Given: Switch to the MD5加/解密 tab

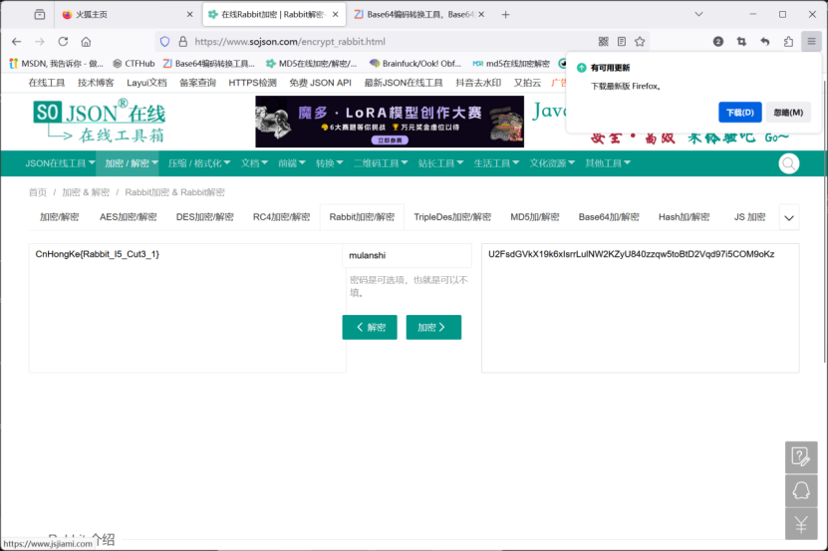Looking at the screenshot, I should (x=535, y=217).
